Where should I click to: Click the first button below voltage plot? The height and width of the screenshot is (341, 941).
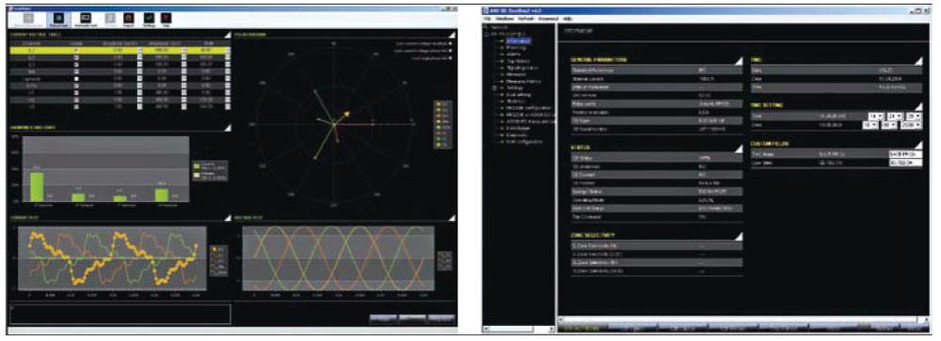click(382, 318)
